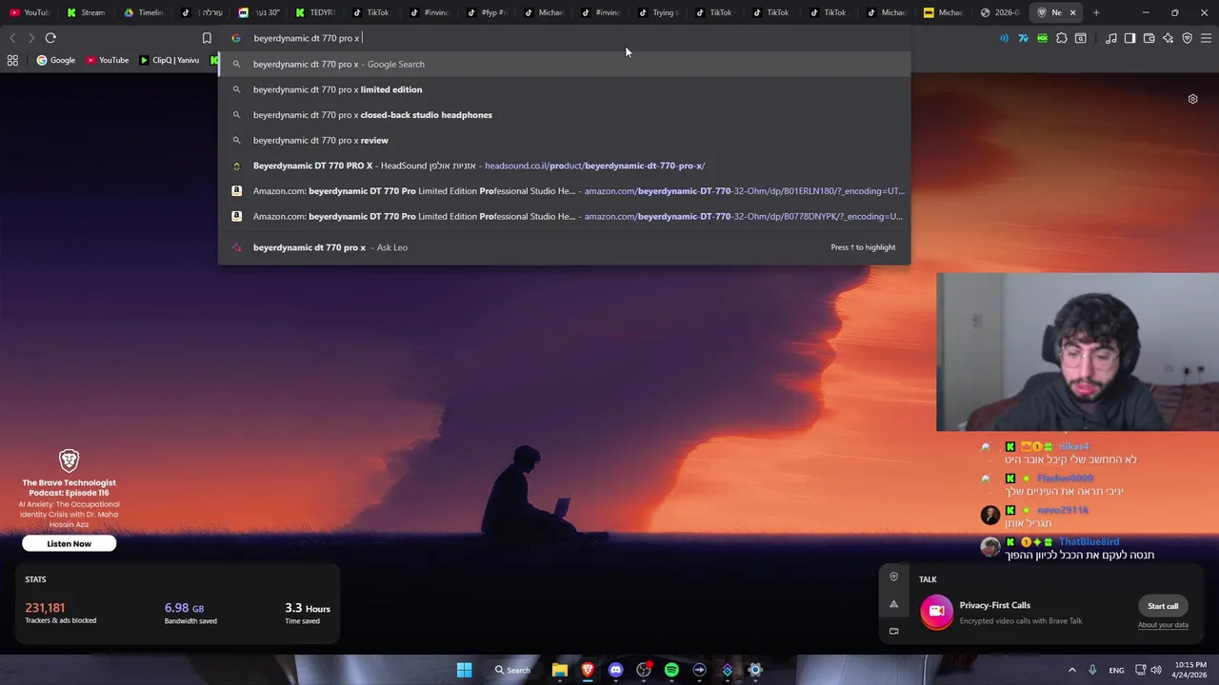Switch to the YouTube tab
Screen dimensions: 1219x685
tap(30, 12)
